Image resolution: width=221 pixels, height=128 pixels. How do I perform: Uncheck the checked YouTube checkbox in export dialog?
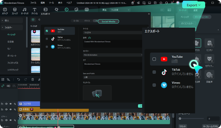point(47,31)
